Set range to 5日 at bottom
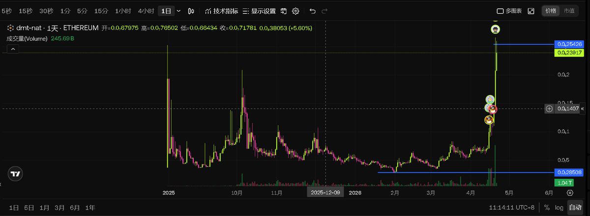Image resolution: width=590 pixels, height=216 pixels. [x=29, y=208]
